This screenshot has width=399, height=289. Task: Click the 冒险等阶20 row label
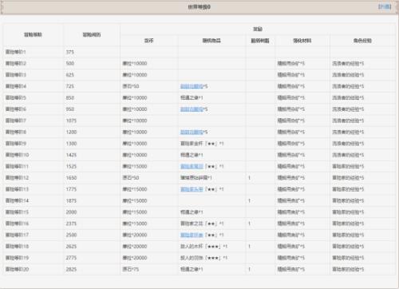[x=17, y=270]
